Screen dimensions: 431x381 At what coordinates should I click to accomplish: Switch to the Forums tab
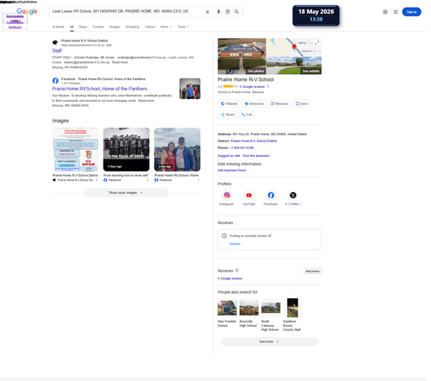click(98, 27)
